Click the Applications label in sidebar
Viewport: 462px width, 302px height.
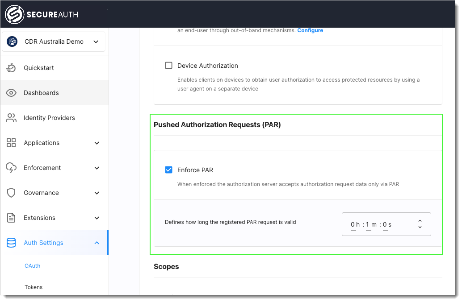coord(42,143)
